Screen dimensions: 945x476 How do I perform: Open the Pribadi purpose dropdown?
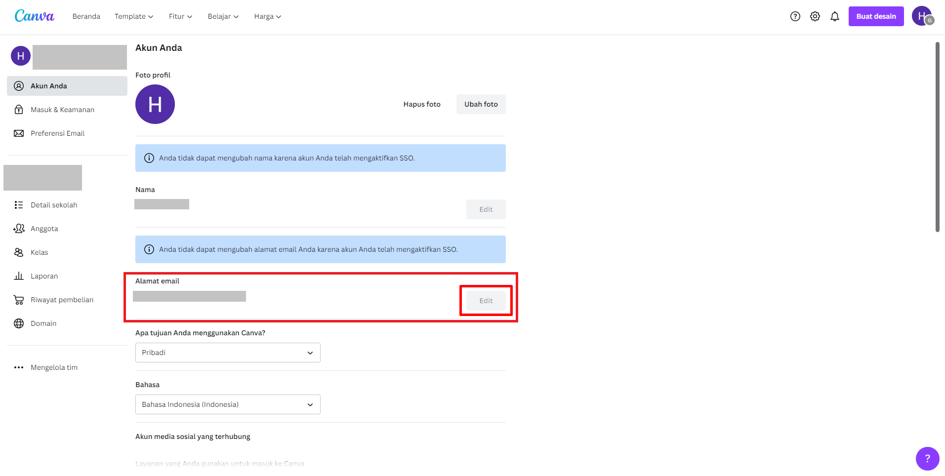pyautogui.click(x=228, y=353)
